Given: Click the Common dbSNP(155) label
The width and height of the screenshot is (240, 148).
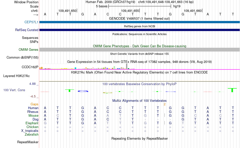Looking at the screenshot, I should [x=22, y=57].
